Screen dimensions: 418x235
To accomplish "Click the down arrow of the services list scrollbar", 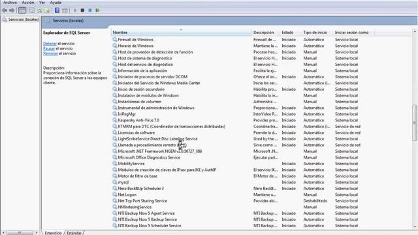I will [x=415, y=227].
